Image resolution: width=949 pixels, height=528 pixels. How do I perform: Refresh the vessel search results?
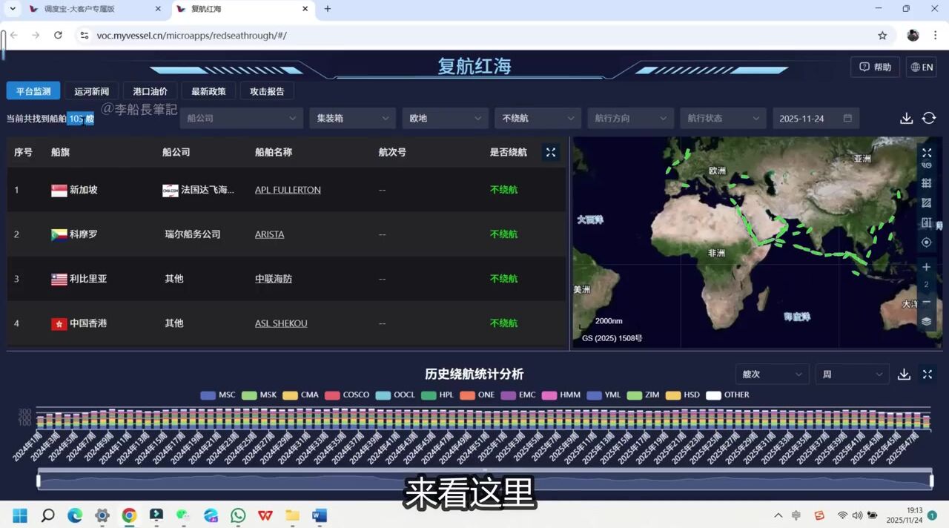[x=928, y=119]
